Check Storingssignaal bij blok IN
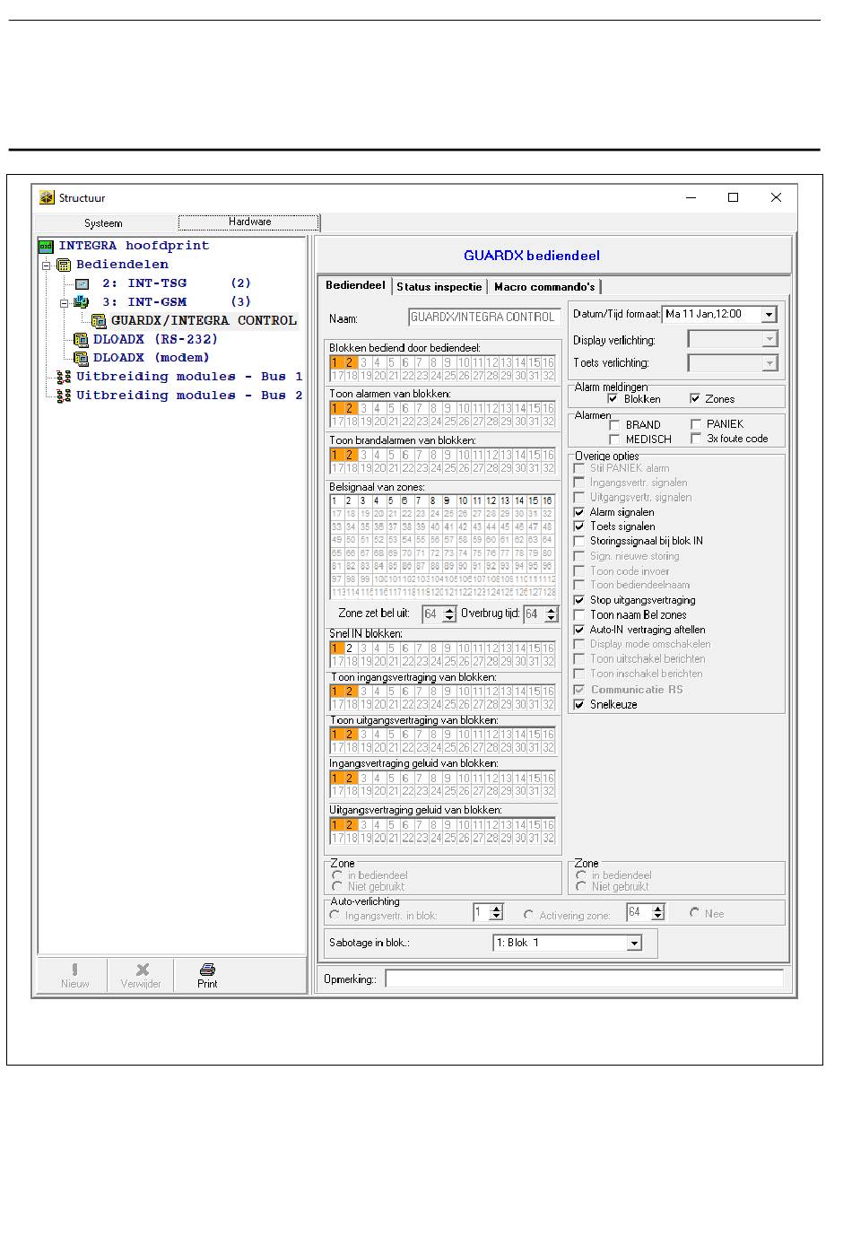Viewport: 852px width, 1253px height. tap(579, 541)
